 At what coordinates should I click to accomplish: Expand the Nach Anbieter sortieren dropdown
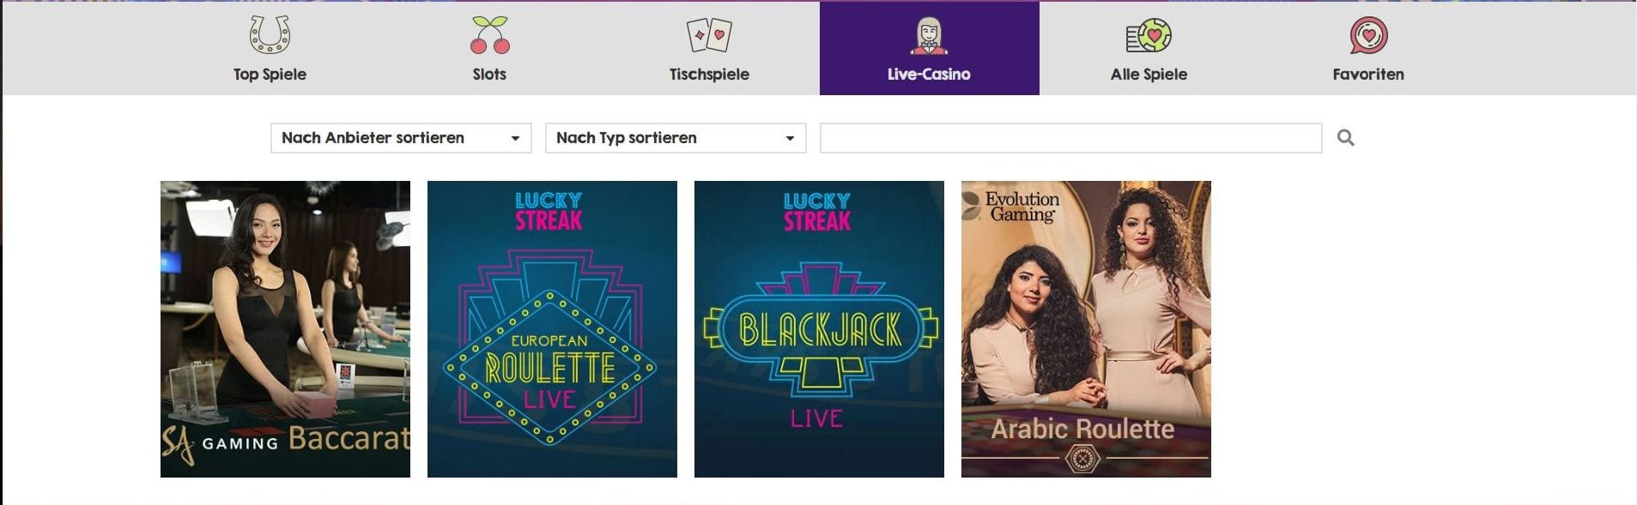(401, 138)
